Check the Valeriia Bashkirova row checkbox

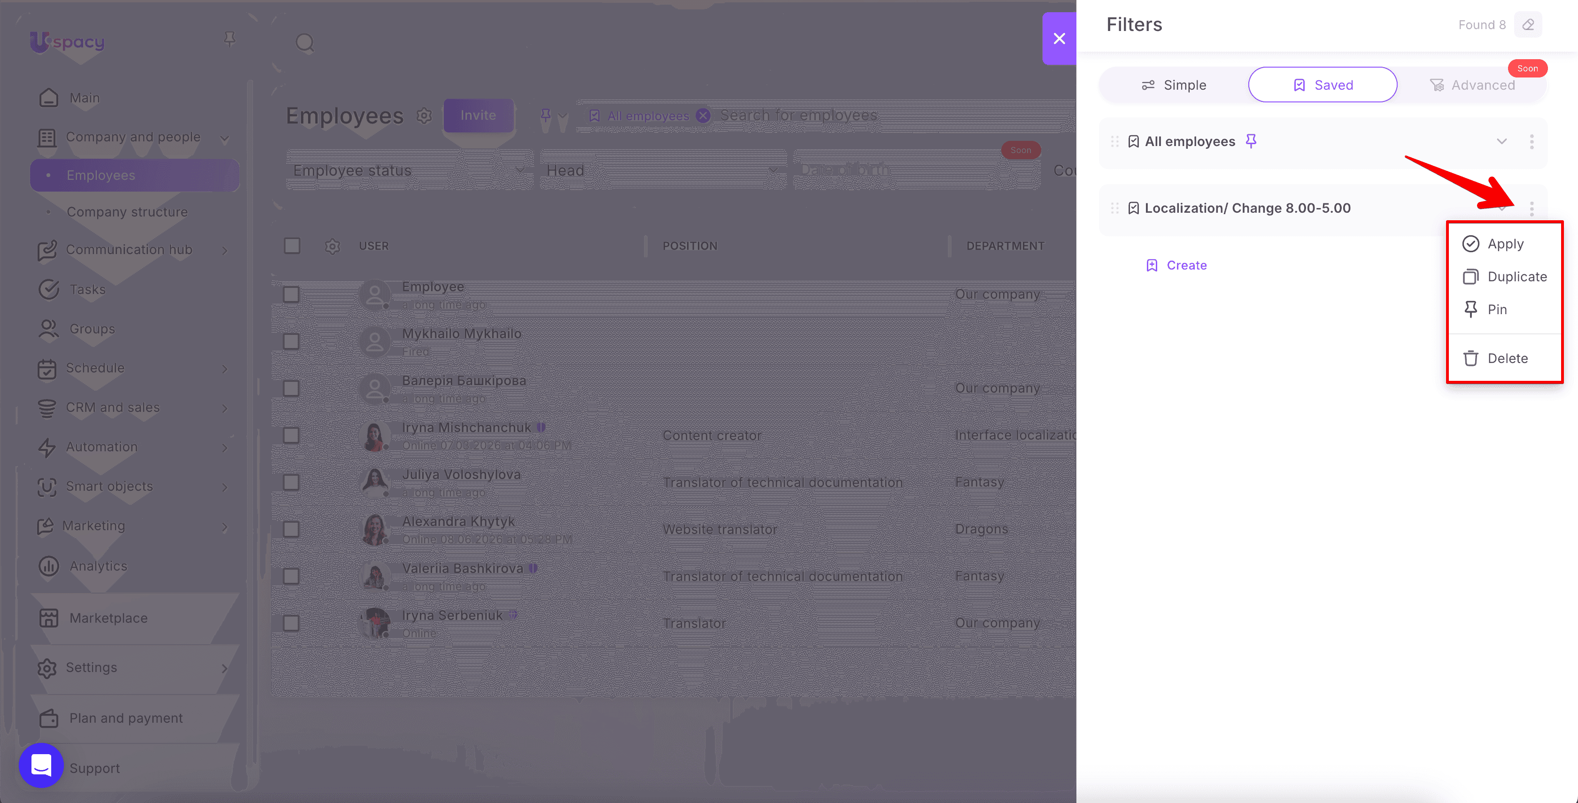pos(292,576)
